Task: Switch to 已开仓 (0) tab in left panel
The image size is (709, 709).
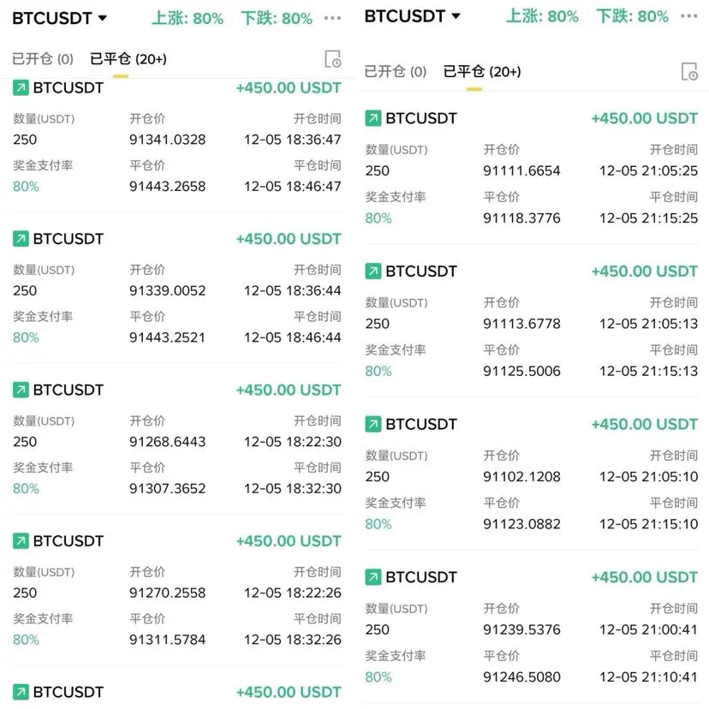Action: click(x=43, y=59)
